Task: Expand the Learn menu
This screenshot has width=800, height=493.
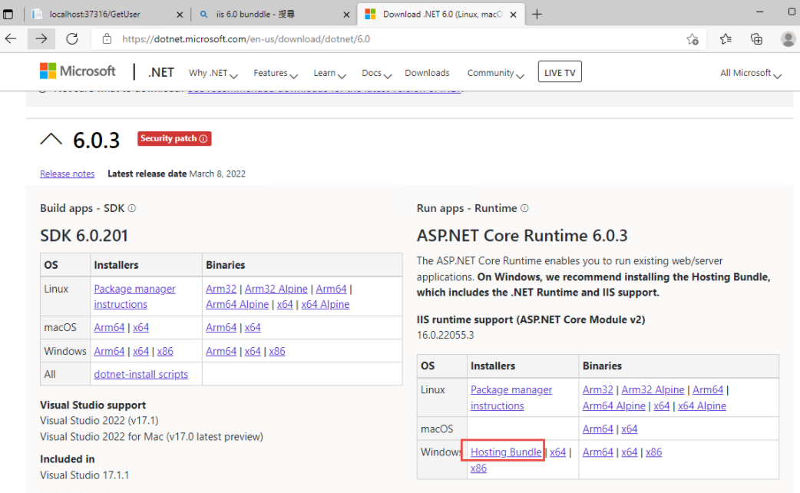Action: (x=329, y=73)
